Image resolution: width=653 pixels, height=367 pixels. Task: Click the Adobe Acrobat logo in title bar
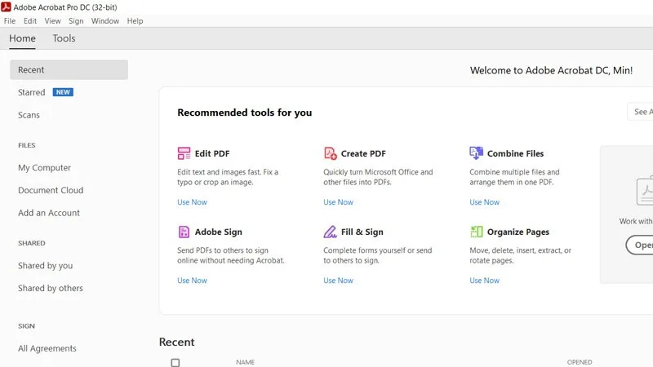tap(6, 7)
